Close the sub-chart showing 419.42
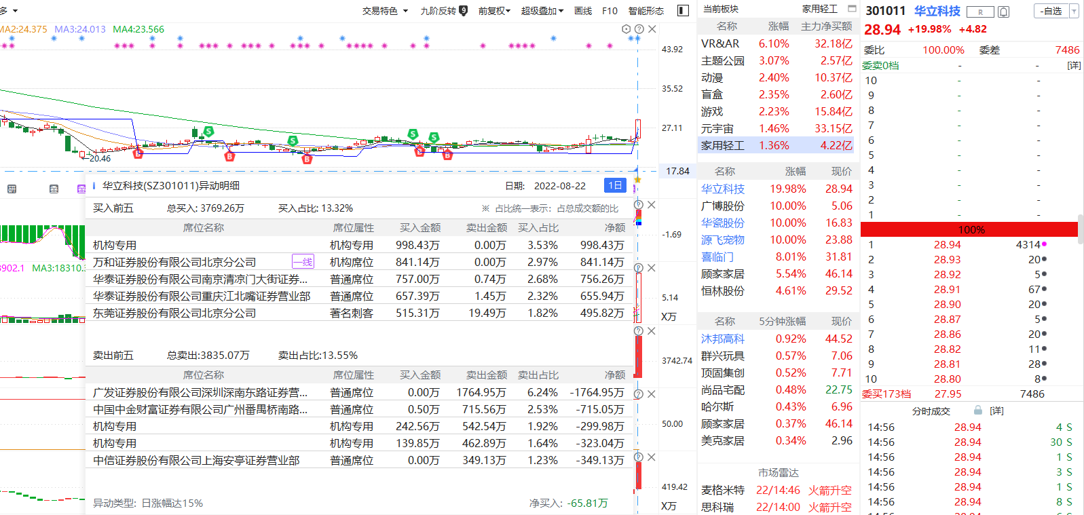This screenshot has width=1084, height=515. tap(652, 457)
